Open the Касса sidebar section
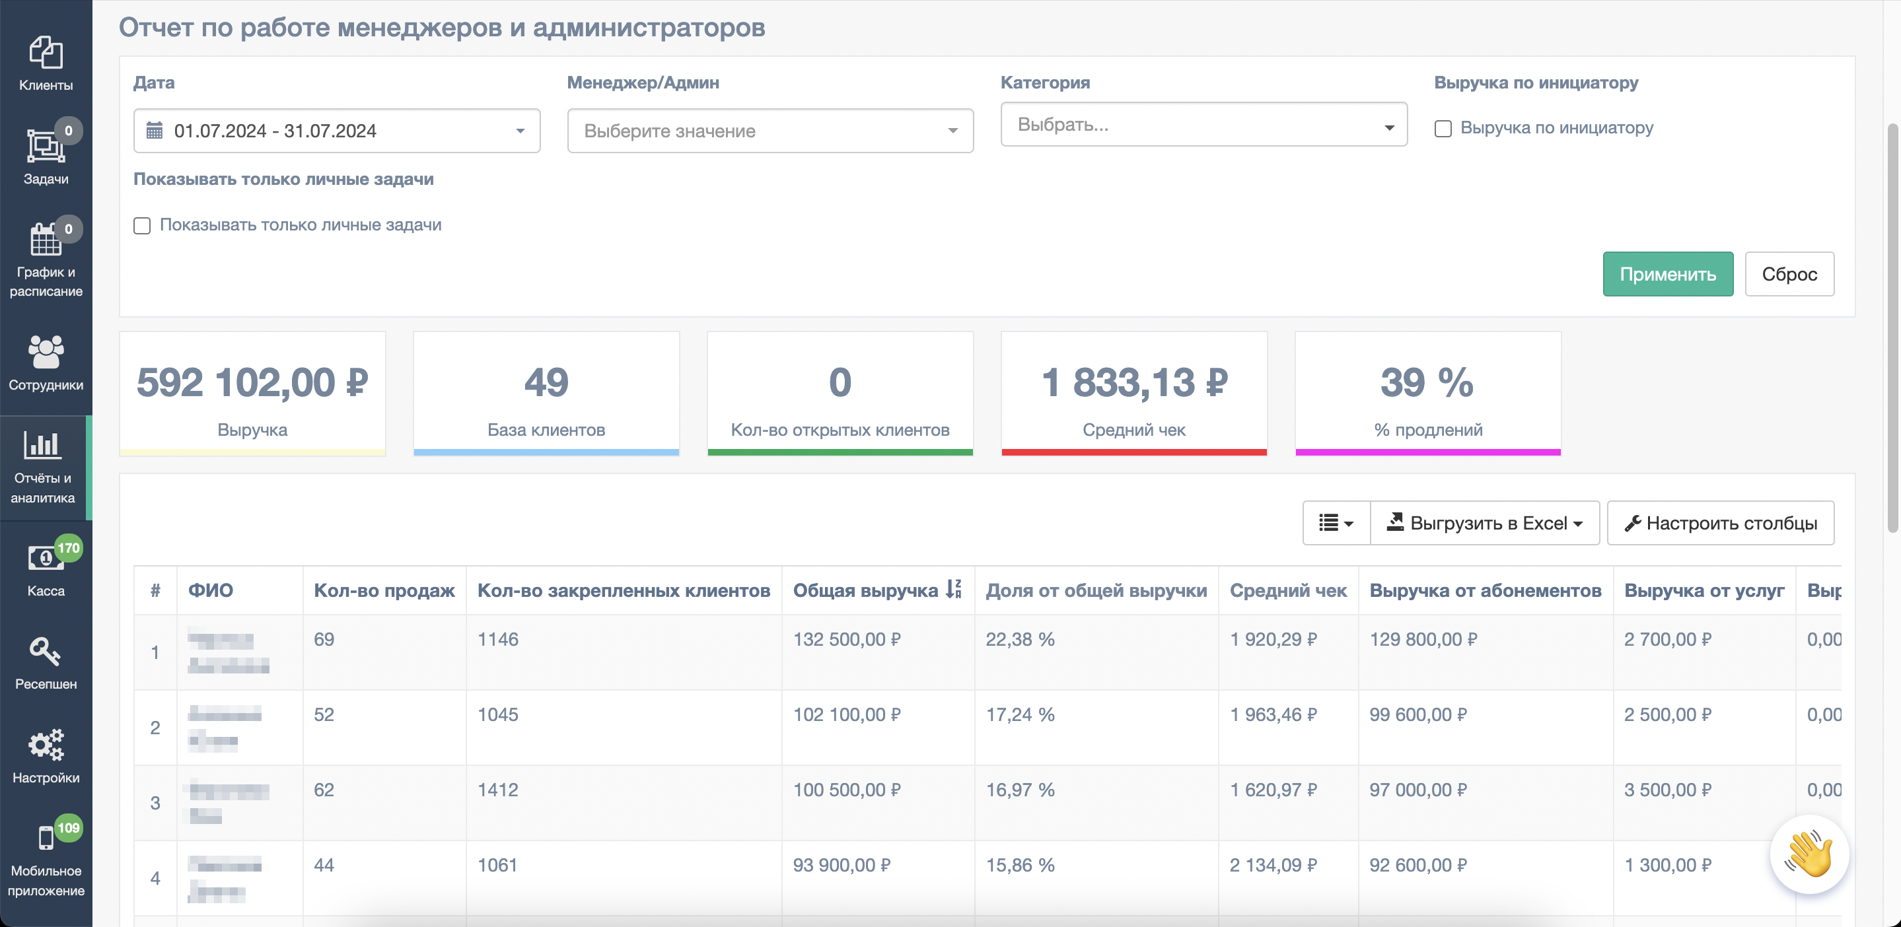The image size is (1901, 927). 46,569
